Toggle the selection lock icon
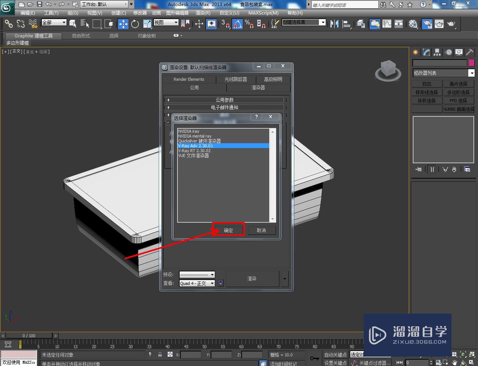478x366 pixels. tap(160, 354)
